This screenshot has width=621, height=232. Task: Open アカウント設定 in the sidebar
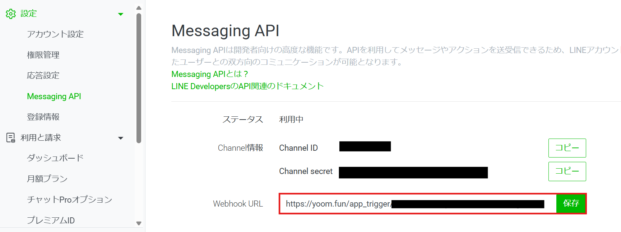(55, 34)
